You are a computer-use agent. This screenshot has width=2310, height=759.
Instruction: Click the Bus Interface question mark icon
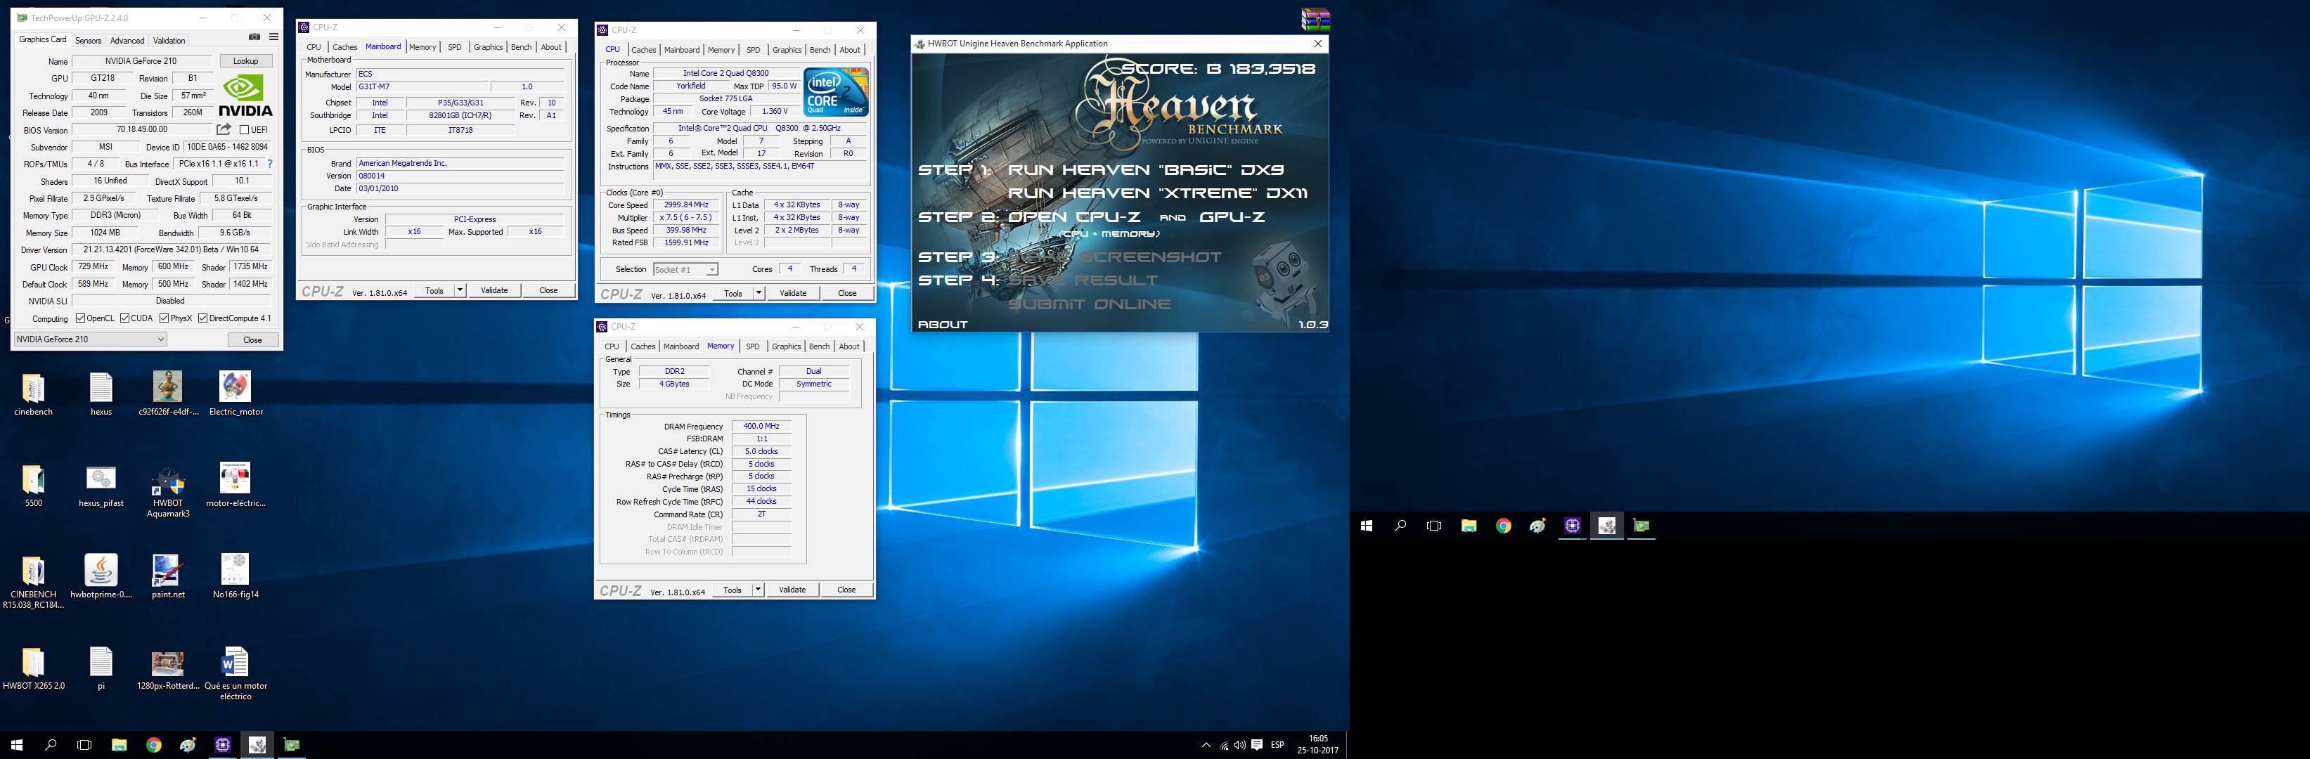coord(270,164)
